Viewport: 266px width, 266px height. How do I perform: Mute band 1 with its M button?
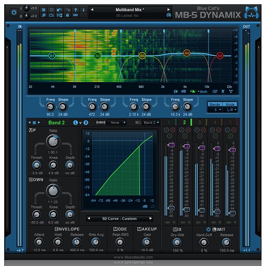[173, 130]
